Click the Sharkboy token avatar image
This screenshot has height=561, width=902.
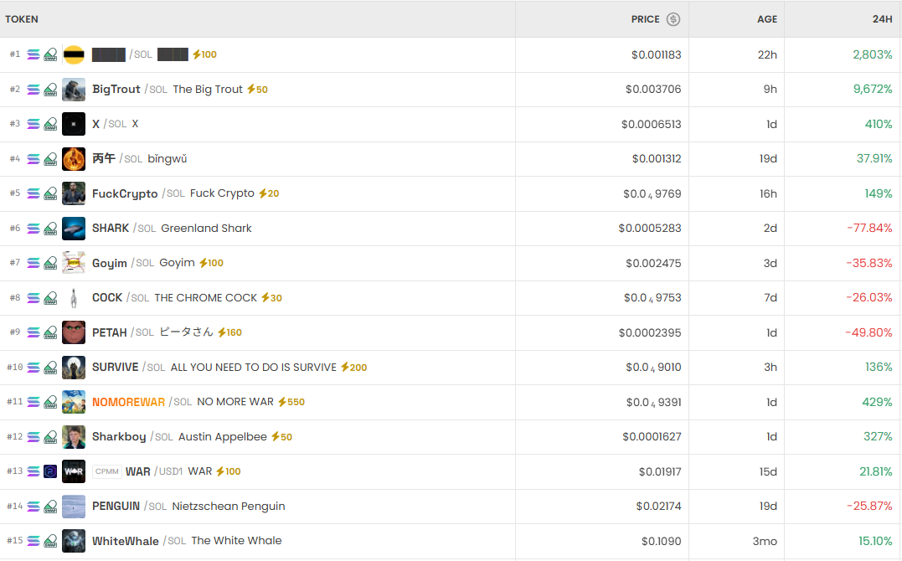(x=74, y=437)
